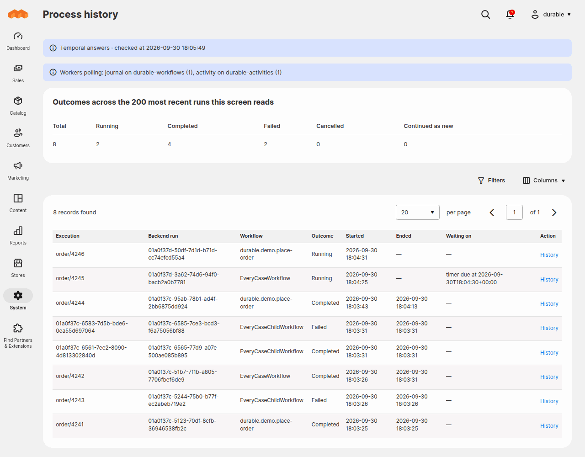Open History for order/4242

click(549, 377)
